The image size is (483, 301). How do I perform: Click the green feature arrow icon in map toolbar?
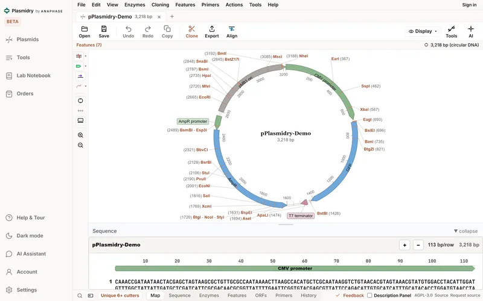79,66
